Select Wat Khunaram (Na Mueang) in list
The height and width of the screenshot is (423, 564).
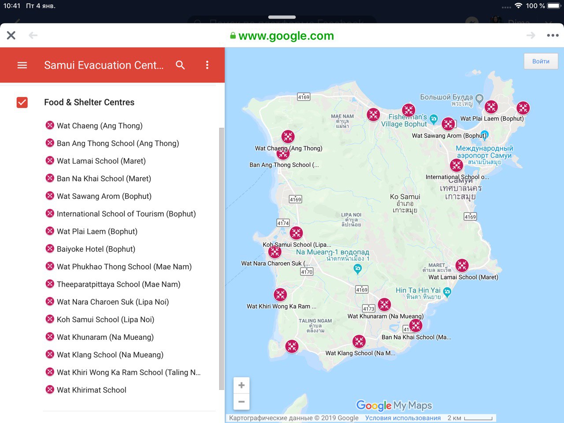point(105,337)
